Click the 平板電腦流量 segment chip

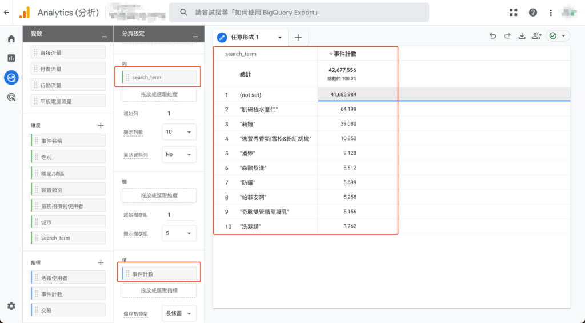69,102
